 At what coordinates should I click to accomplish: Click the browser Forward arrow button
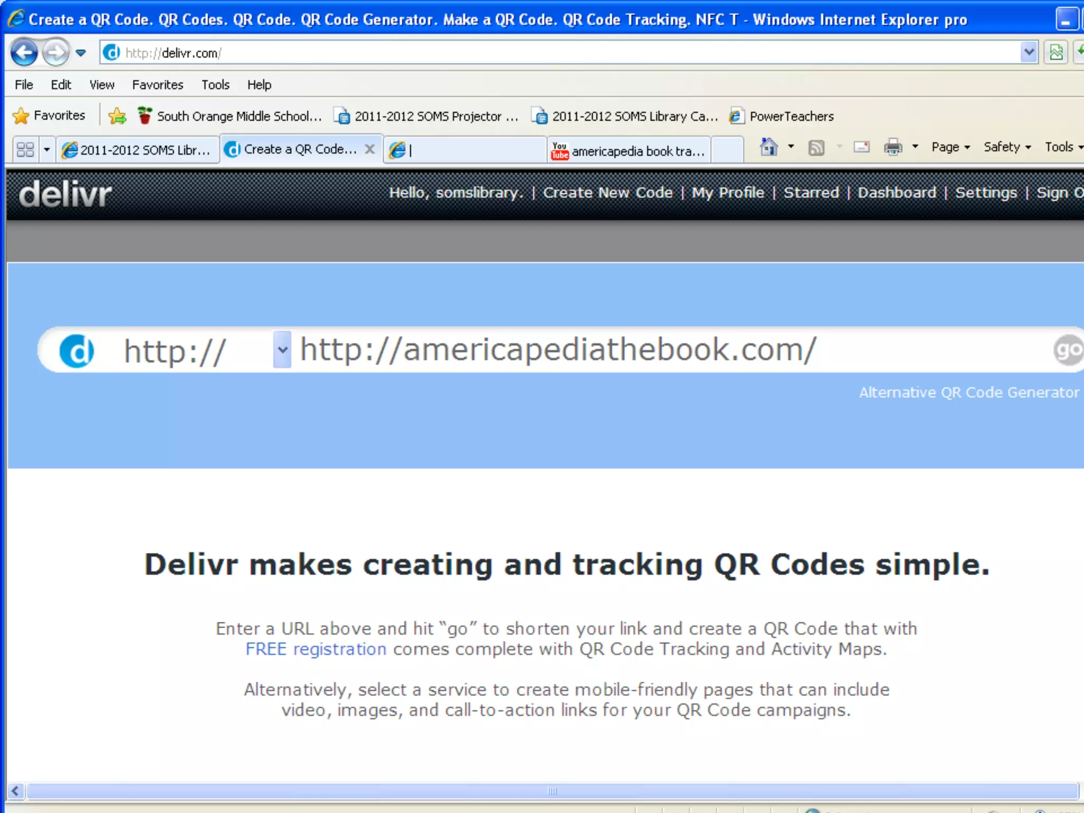pyautogui.click(x=55, y=52)
